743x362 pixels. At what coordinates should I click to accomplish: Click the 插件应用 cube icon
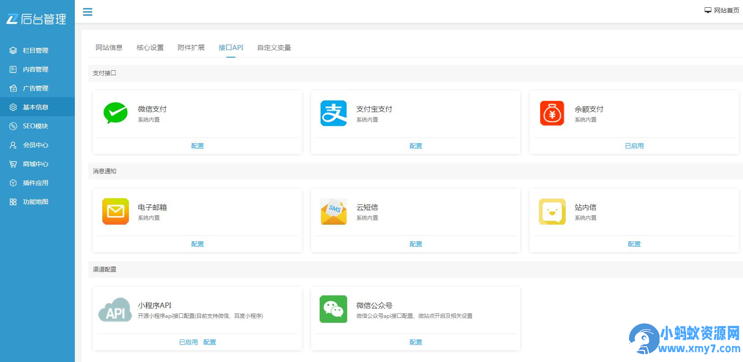point(13,183)
